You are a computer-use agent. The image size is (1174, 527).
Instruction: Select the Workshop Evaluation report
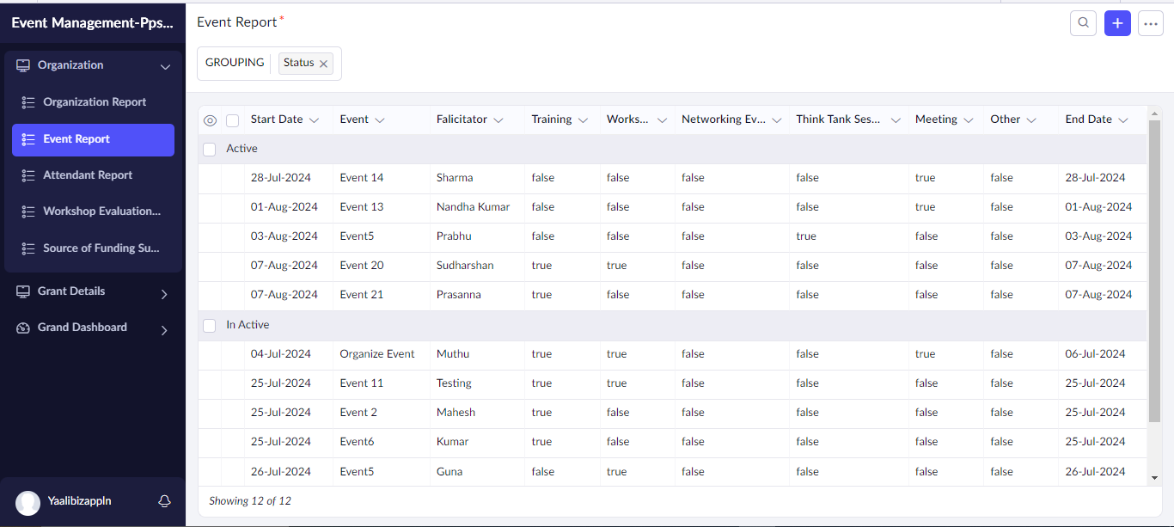(x=101, y=211)
